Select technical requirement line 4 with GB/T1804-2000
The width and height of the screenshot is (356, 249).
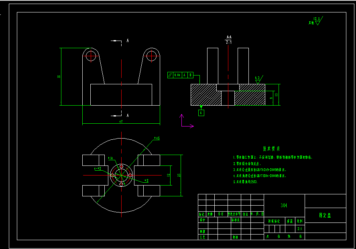pos(260,176)
